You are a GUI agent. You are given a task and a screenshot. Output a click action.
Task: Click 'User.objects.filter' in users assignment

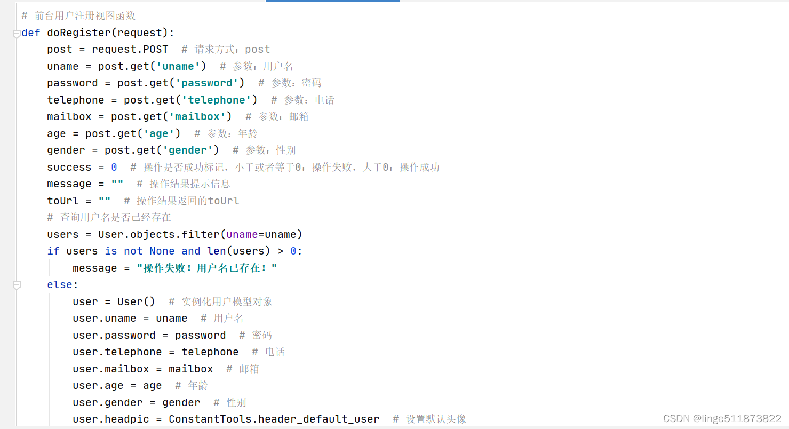(159, 234)
